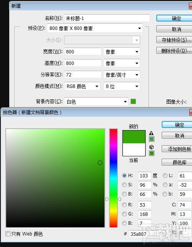Click the 删除预设 button

click(174, 51)
